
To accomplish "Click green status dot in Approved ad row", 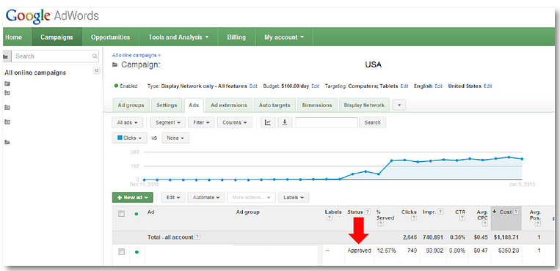I will coord(137,252).
